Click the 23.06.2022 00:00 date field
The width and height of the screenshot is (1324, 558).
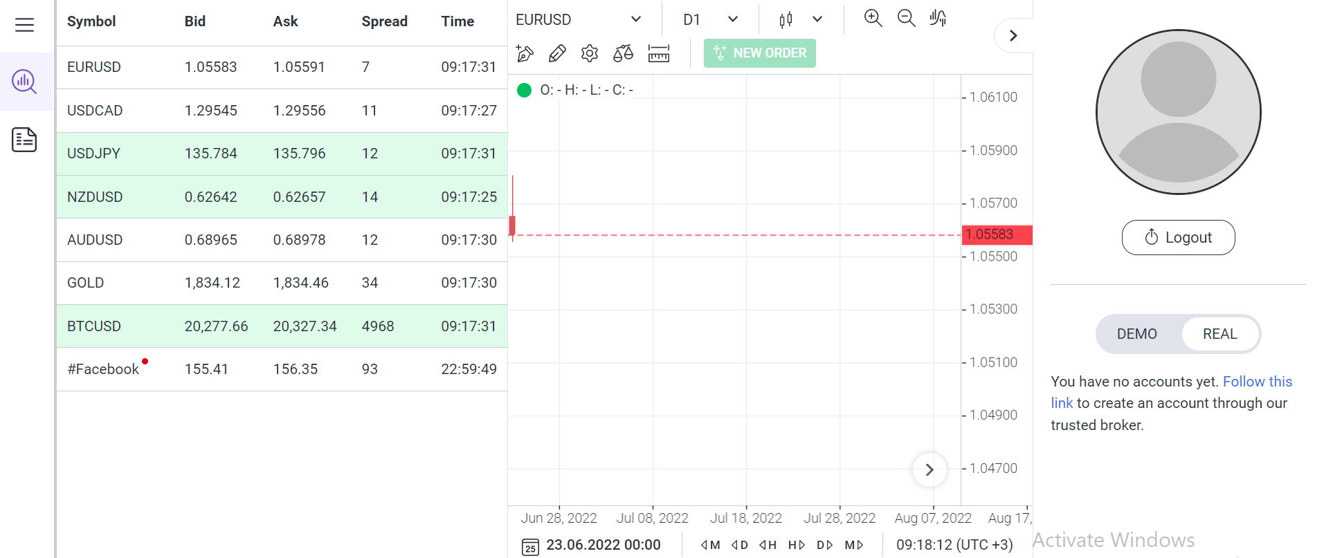604,545
